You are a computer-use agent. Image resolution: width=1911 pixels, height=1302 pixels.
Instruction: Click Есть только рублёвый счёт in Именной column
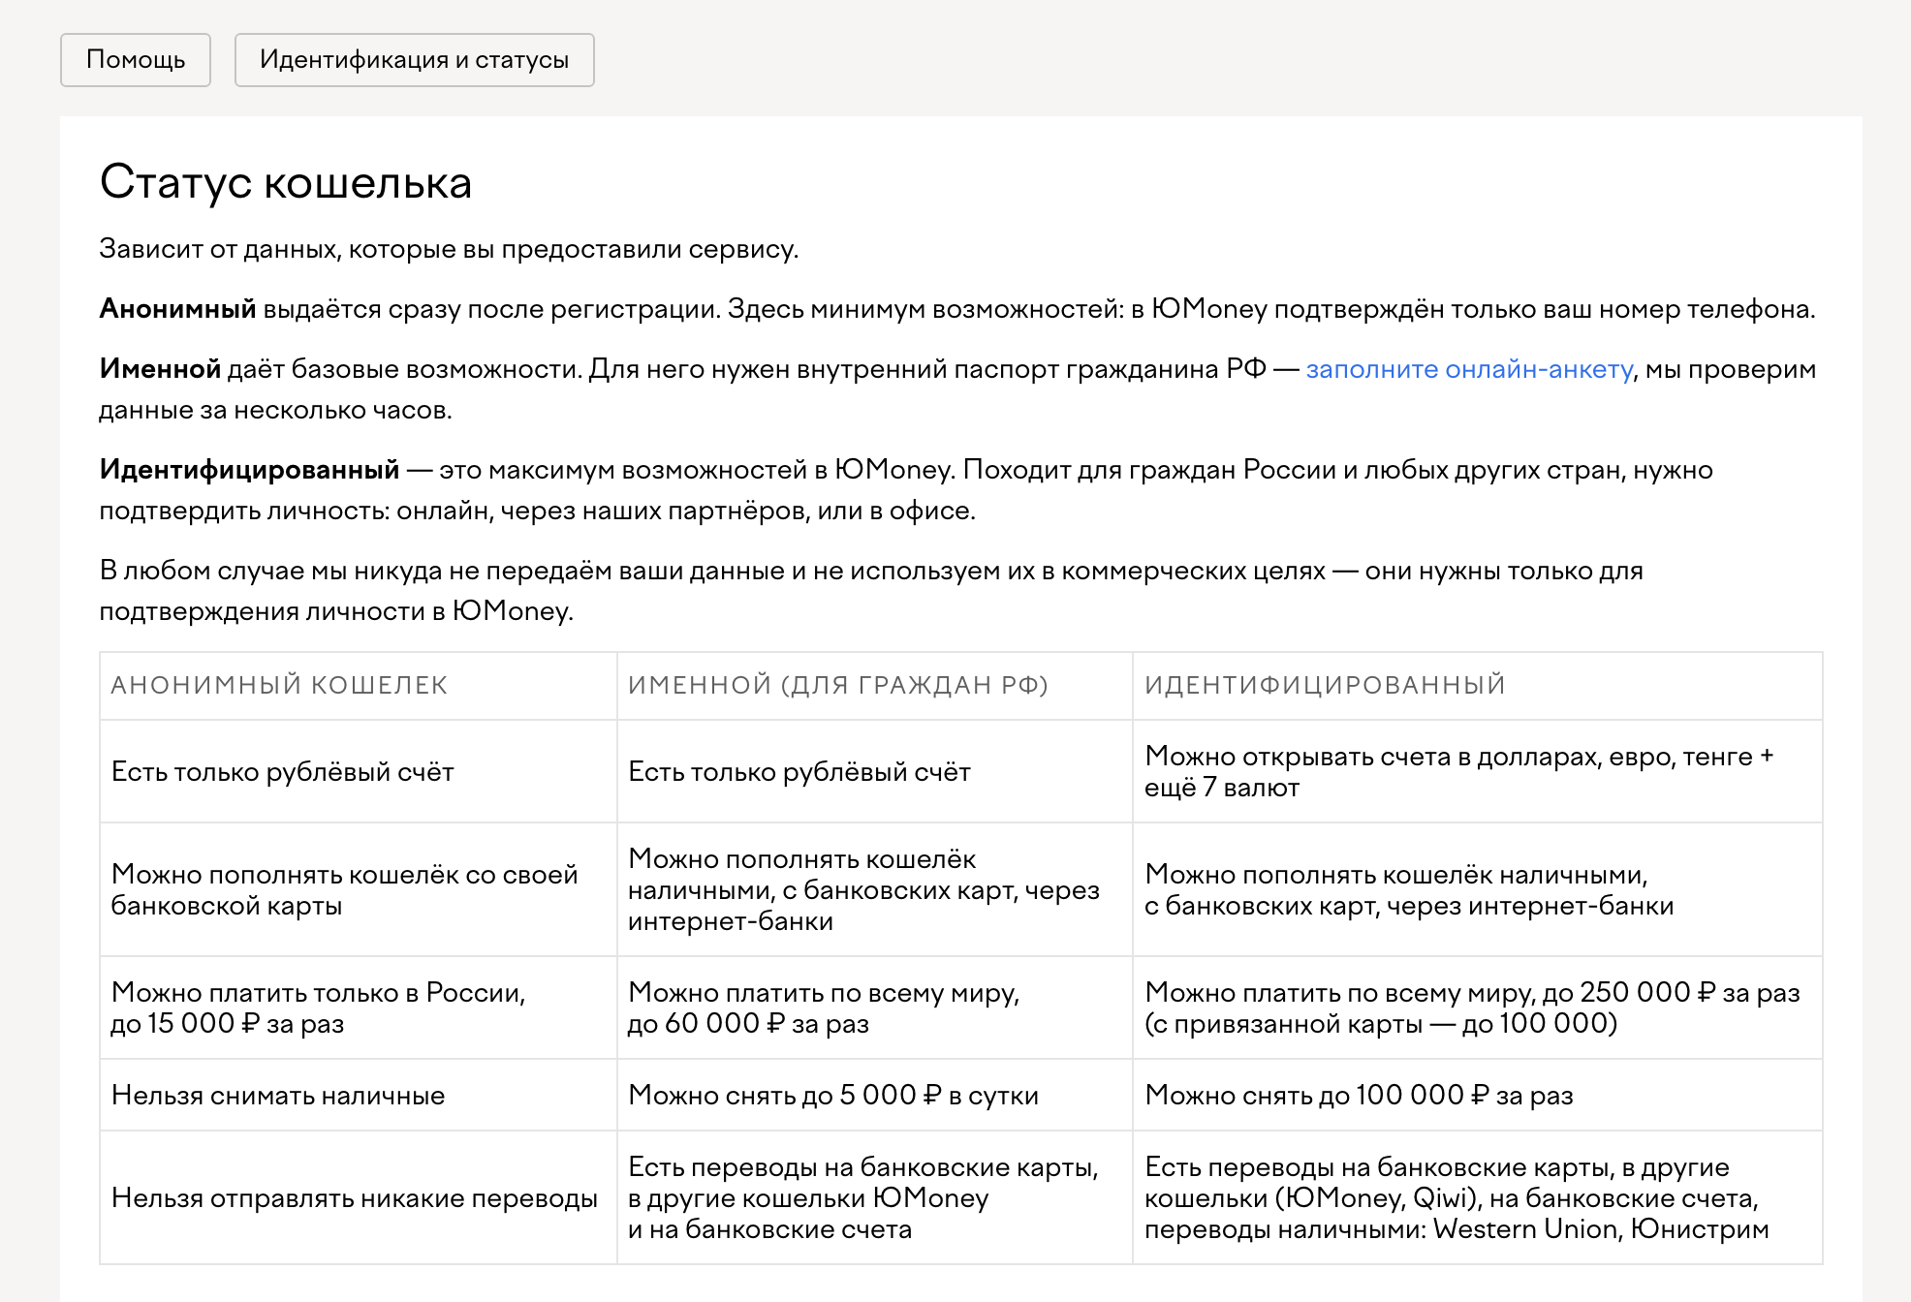875,772
